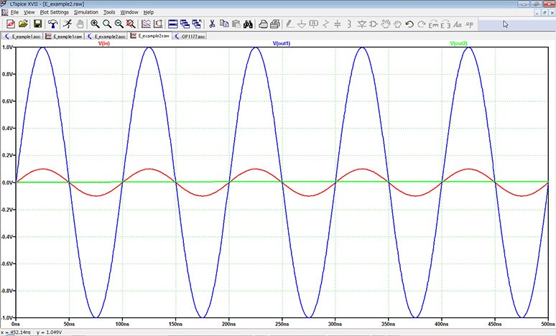556x336 pixels.
Task: Click the Zoom out magnifier icon
Action: 119,24
